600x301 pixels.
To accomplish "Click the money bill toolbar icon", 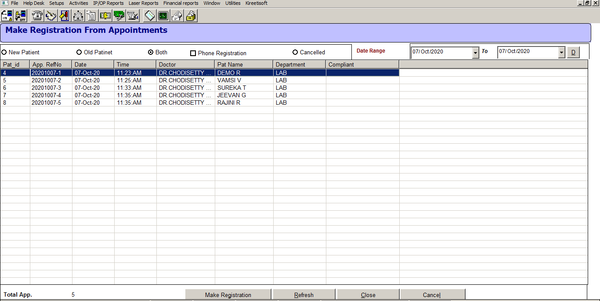I will (x=105, y=16).
